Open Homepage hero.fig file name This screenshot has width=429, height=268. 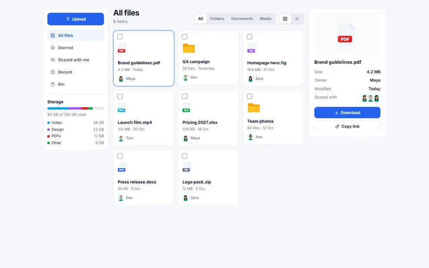267,63
